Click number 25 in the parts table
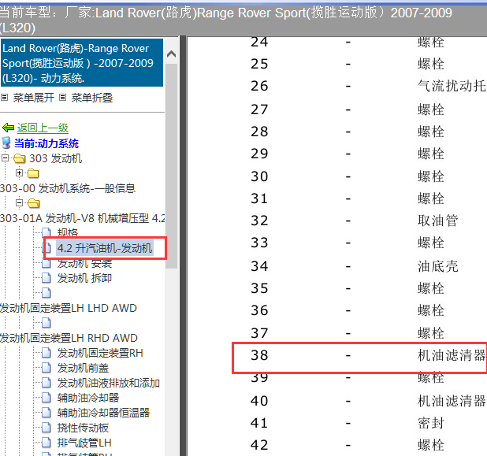 point(259,64)
